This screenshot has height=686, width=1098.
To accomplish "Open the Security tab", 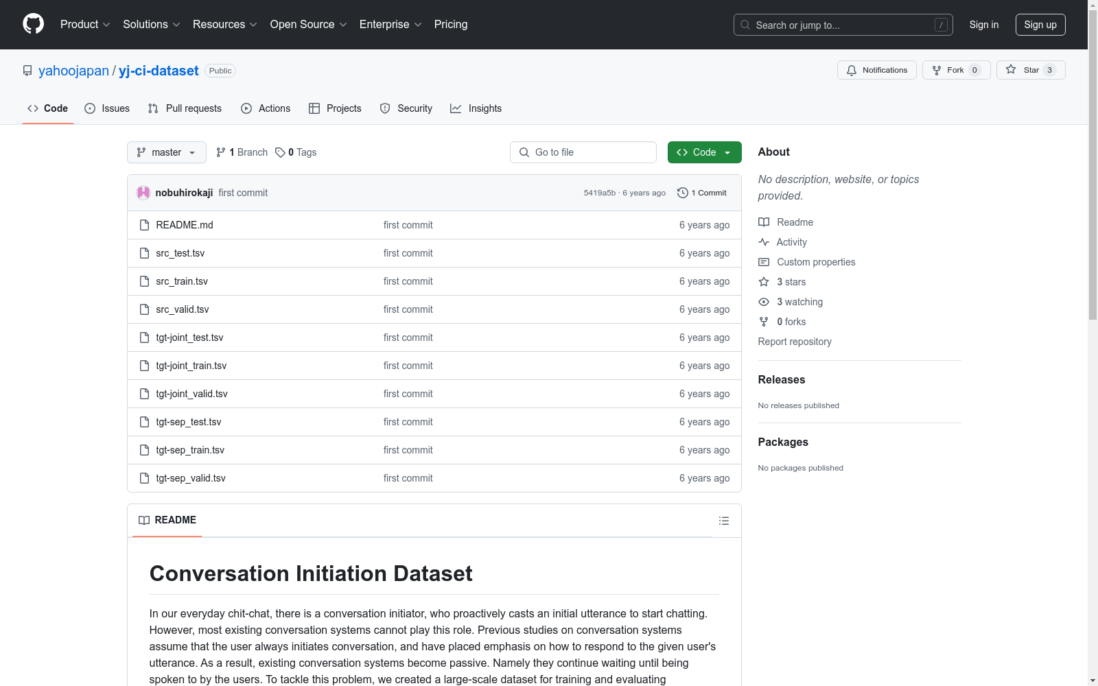I will 406,108.
